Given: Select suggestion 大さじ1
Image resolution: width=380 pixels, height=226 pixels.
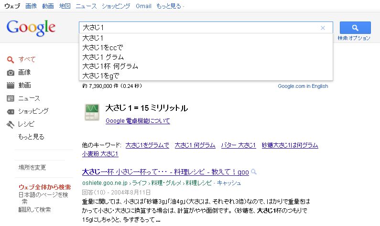Looking at the screenshot, I should [206, 38].
